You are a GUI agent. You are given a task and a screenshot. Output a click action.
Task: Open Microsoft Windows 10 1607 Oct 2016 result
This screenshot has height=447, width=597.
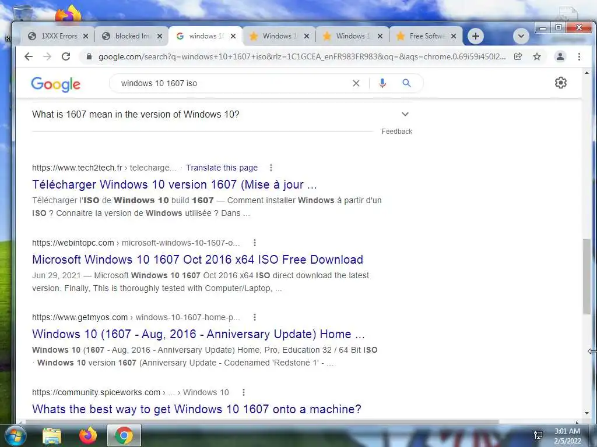(x=198, y=259)
